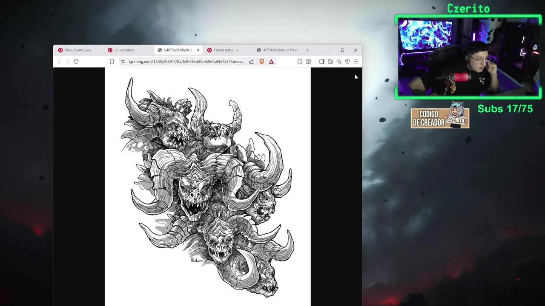Go back using the back arrow
545x306 pixels.
59,62
